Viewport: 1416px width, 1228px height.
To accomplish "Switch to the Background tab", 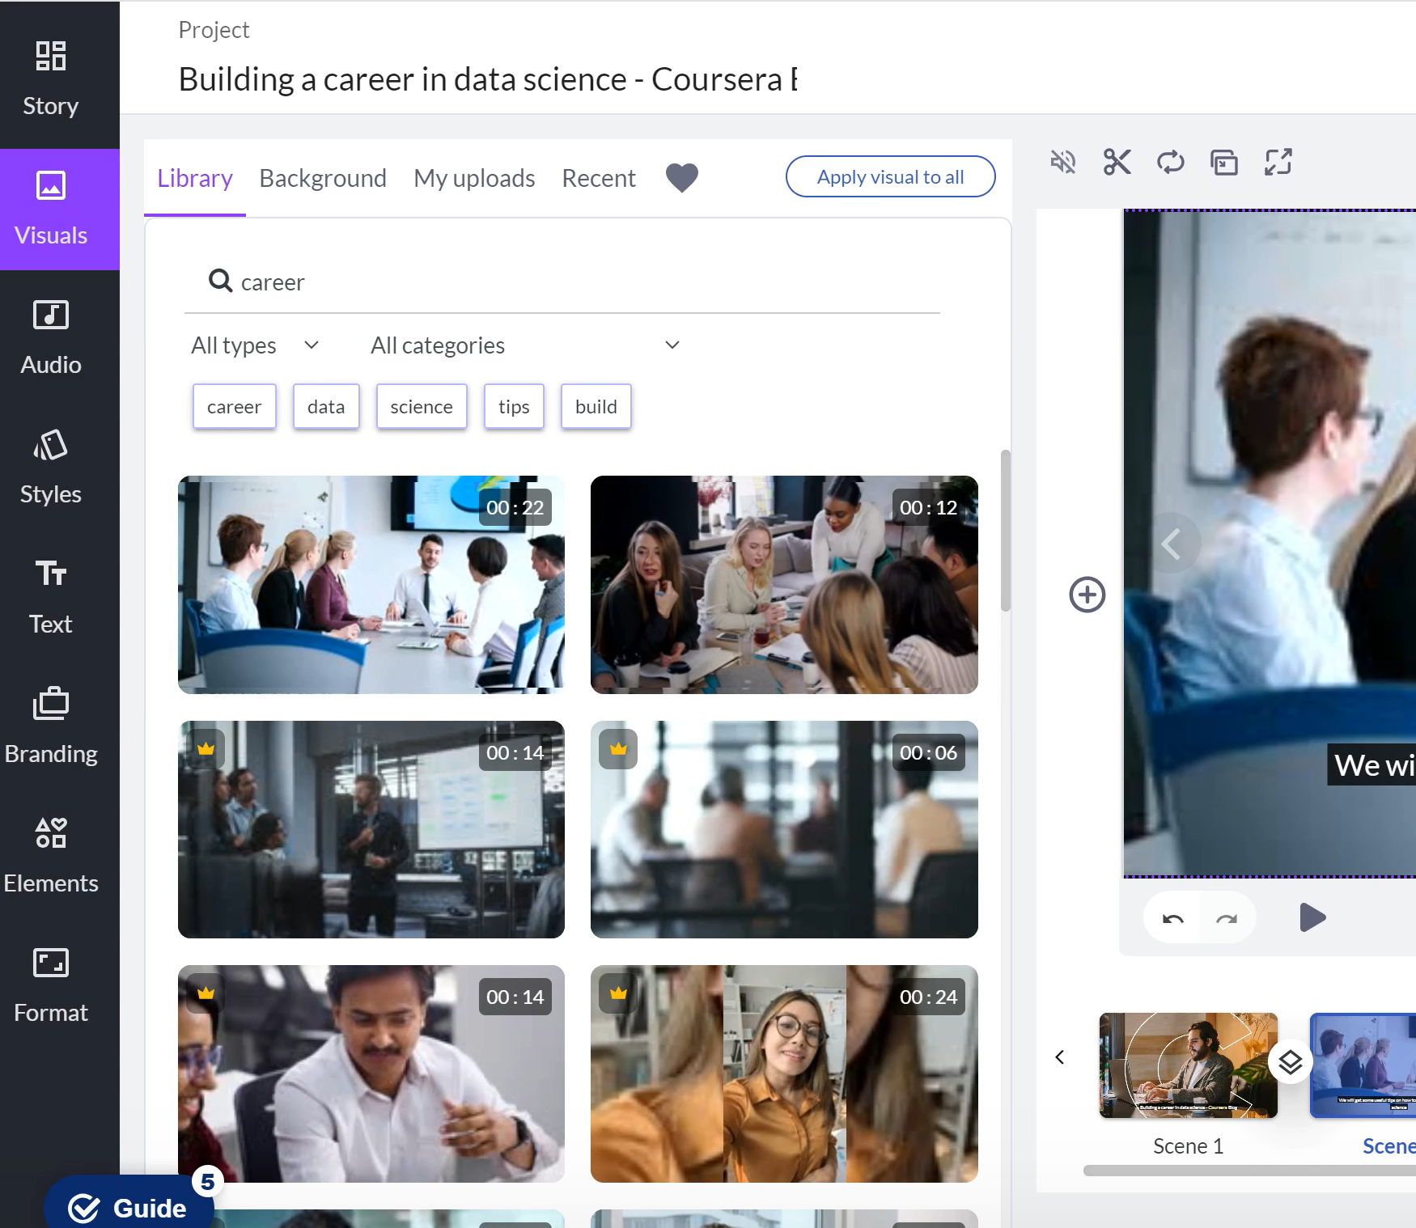I will [x=323, y=178].
